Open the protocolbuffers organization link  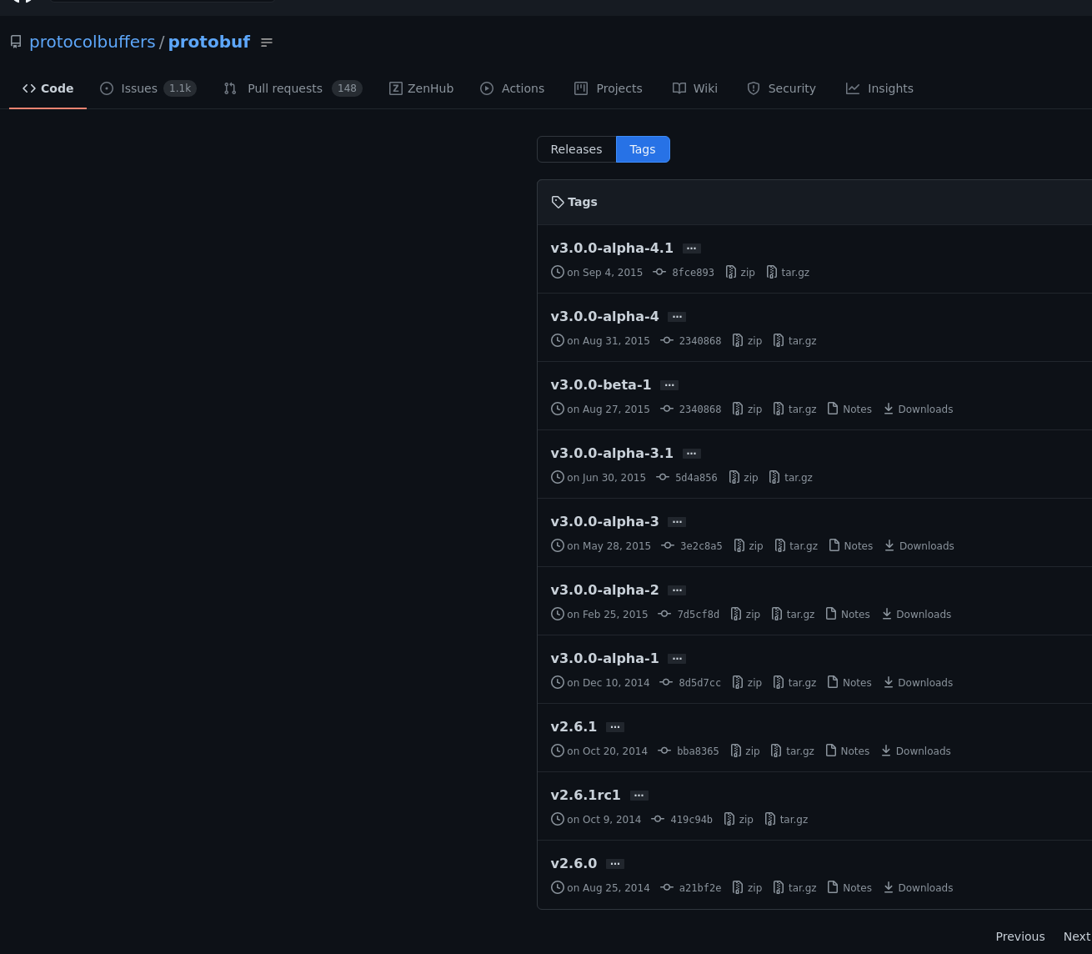pyautogui.click(x=92, y=42)
